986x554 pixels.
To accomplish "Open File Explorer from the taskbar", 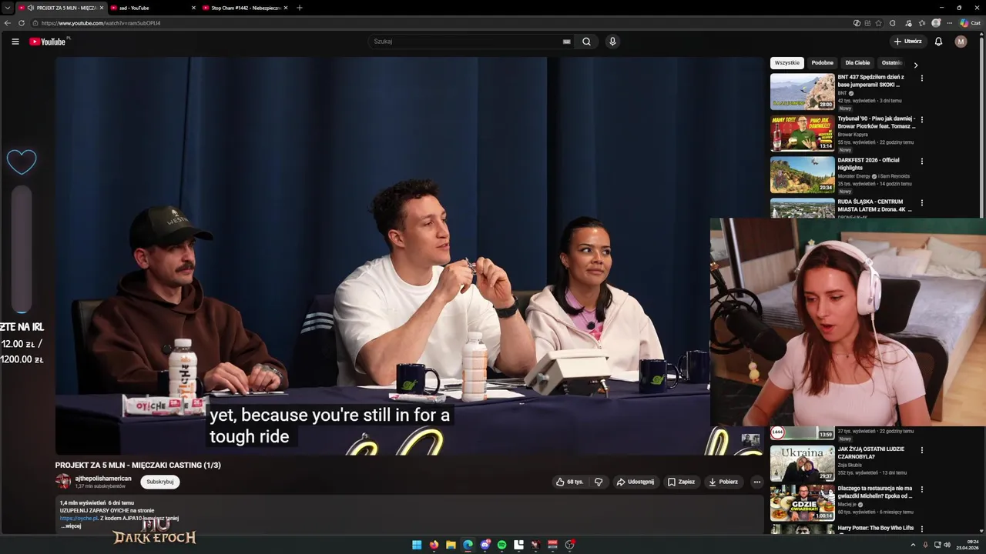I will (x=451, y=545).
